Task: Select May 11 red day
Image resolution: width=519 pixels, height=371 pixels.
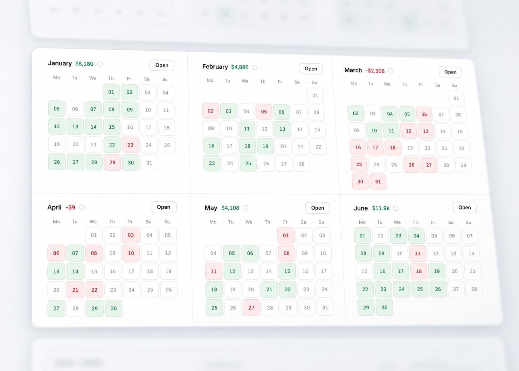Action: tap(214, 271)
